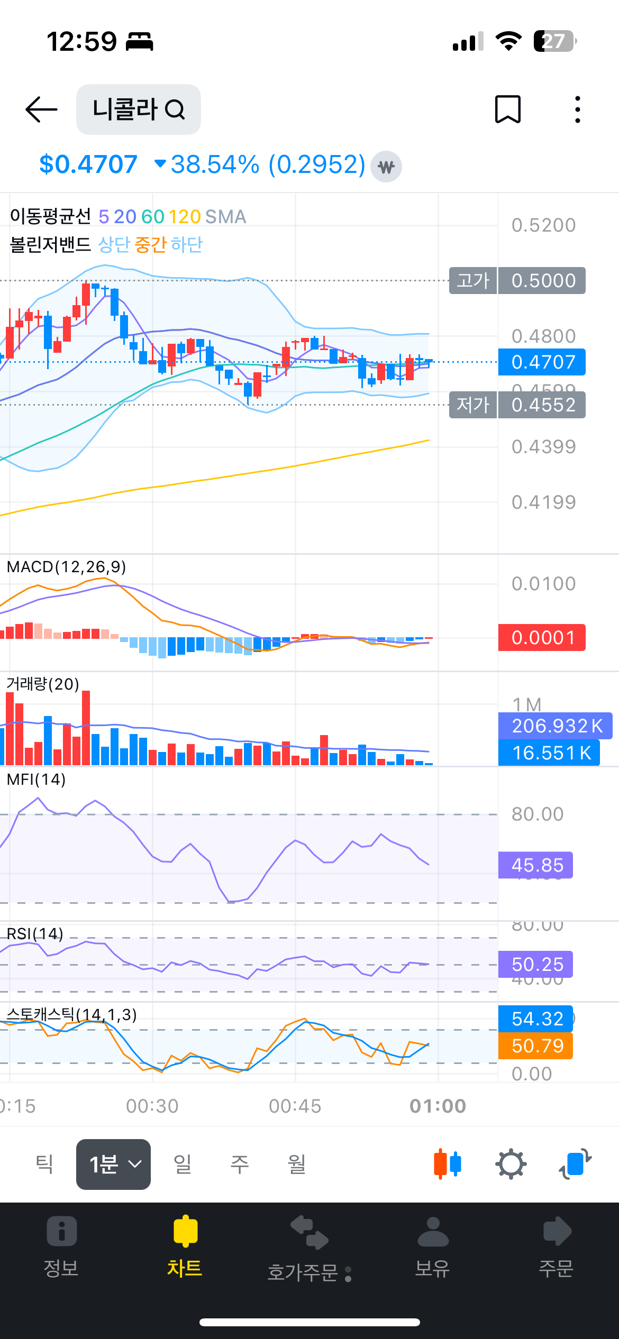The height and width of the screenshot is (1339, 619).
Task: Switch to the 주 weekly chart
Action: (239, 1164)
